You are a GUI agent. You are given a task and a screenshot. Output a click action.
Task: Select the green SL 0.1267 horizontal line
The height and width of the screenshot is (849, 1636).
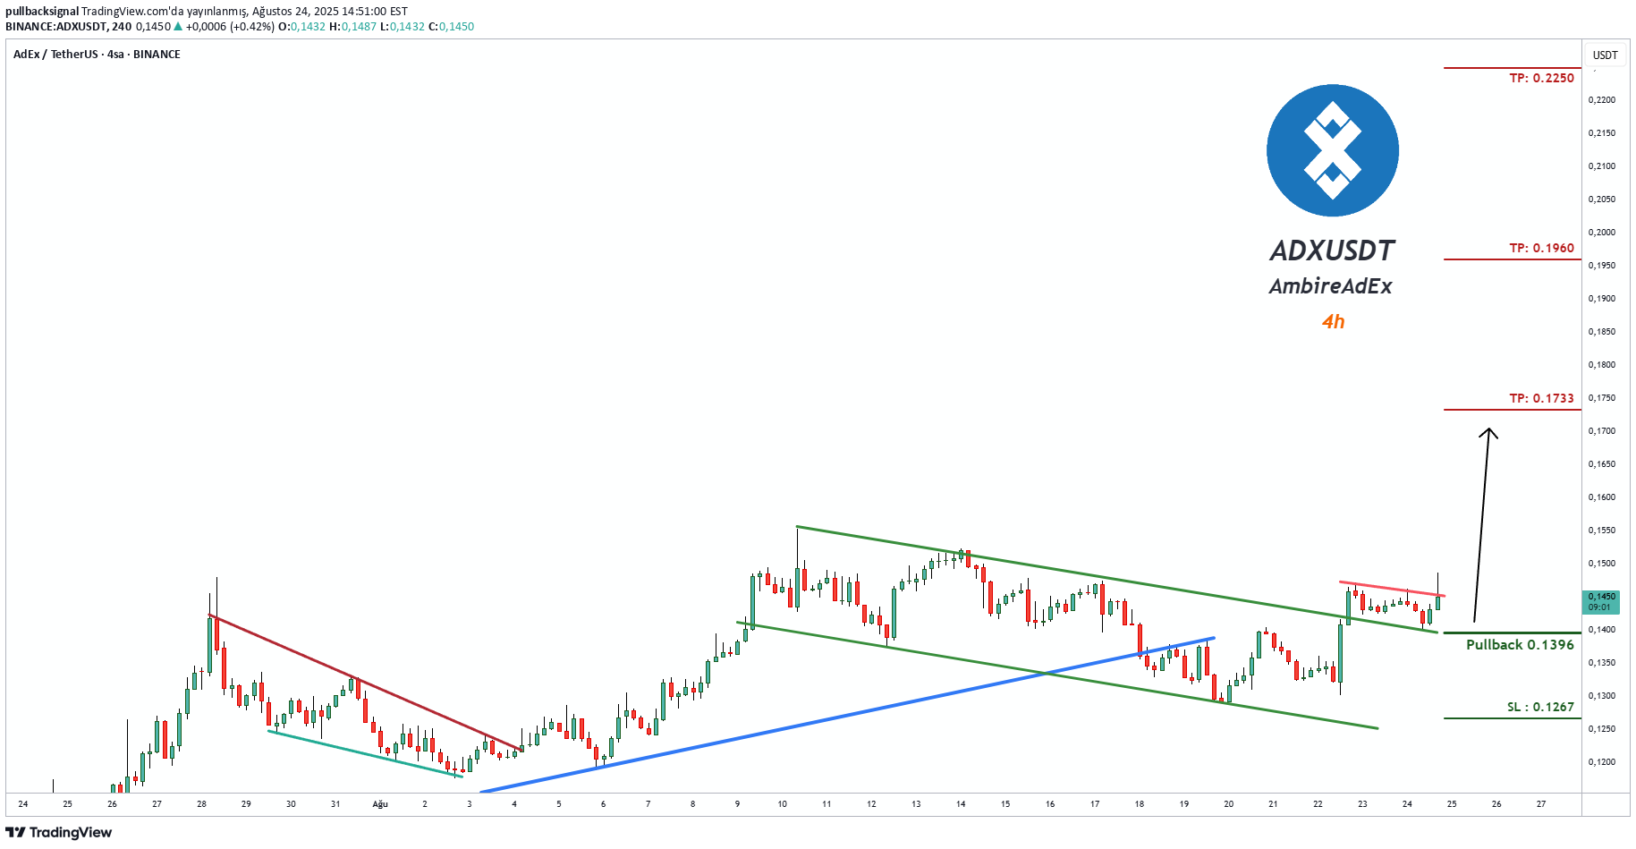click(x=1512, y=718)
